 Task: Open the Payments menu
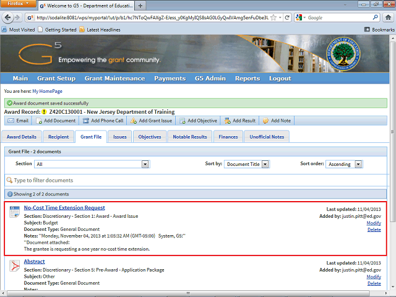(x=170, y=79)
